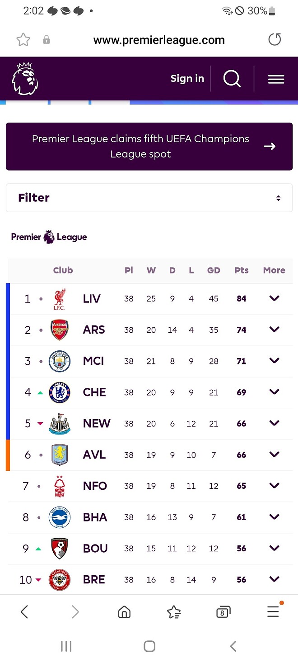Open the Filter dropdown
The width and height of the screenshot is (298, 664).
click(149, 197)
